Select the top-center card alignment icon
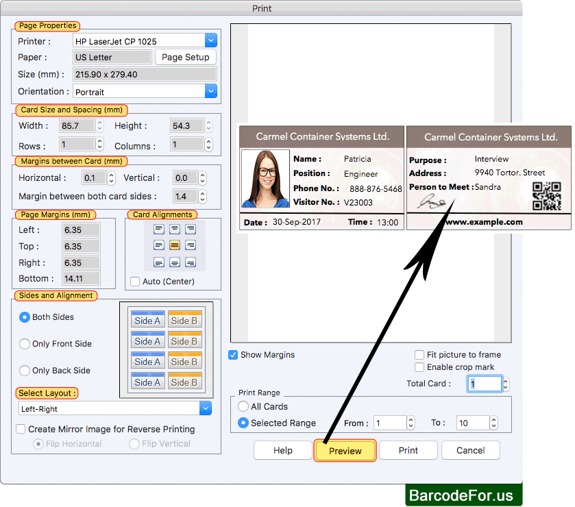 tap(175, 229)
